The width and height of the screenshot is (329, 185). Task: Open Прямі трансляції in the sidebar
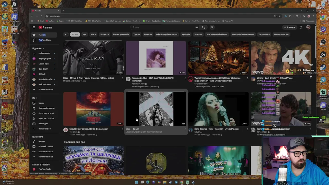click(44, 151)
